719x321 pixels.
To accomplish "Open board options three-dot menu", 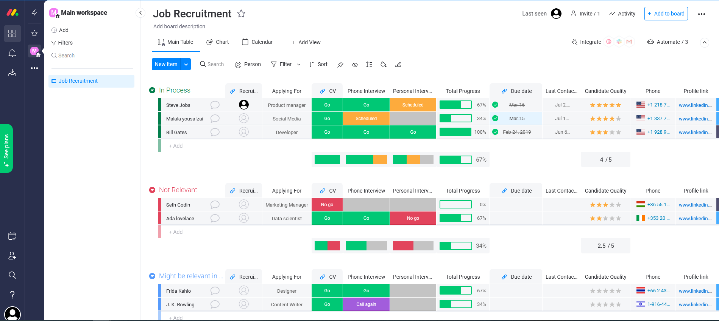I will [702, 14].
